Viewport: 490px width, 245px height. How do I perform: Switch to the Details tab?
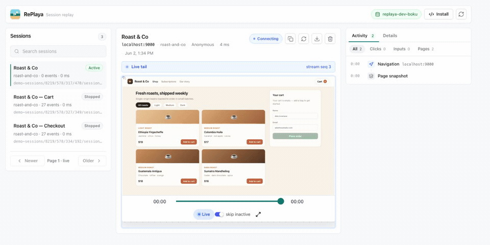point(390,36)
